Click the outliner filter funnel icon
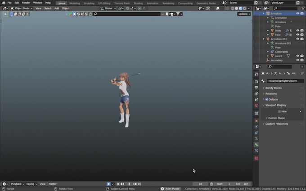This screenshot has width=306, height=191. point(303,8)
